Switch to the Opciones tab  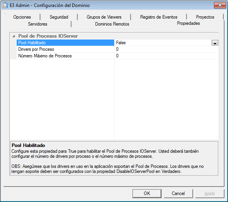point(22,17)
